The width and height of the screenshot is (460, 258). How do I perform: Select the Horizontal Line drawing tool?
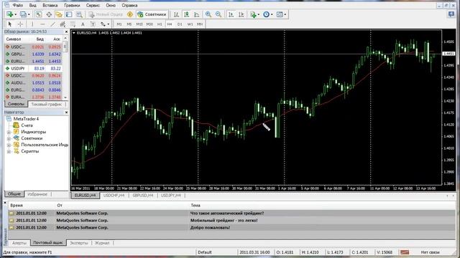click(42, 24)
